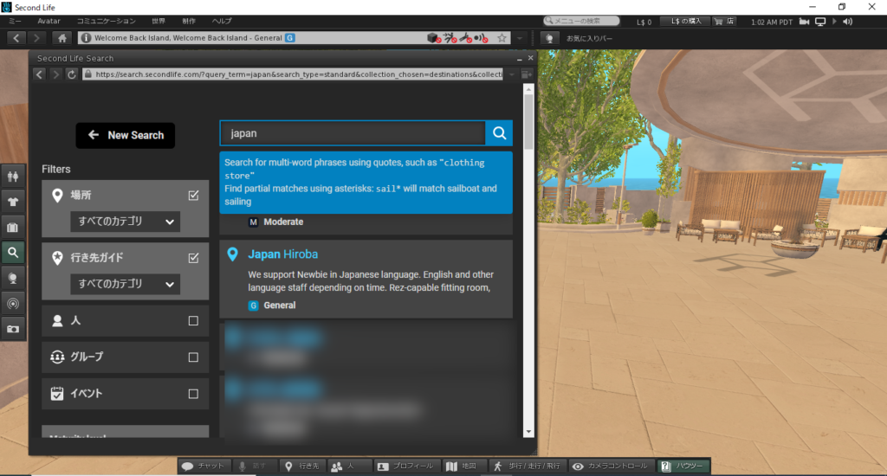The image size is (887, 476).
Task: Open the inventory suitcase sidebar icon
Action: pos(12,228)
